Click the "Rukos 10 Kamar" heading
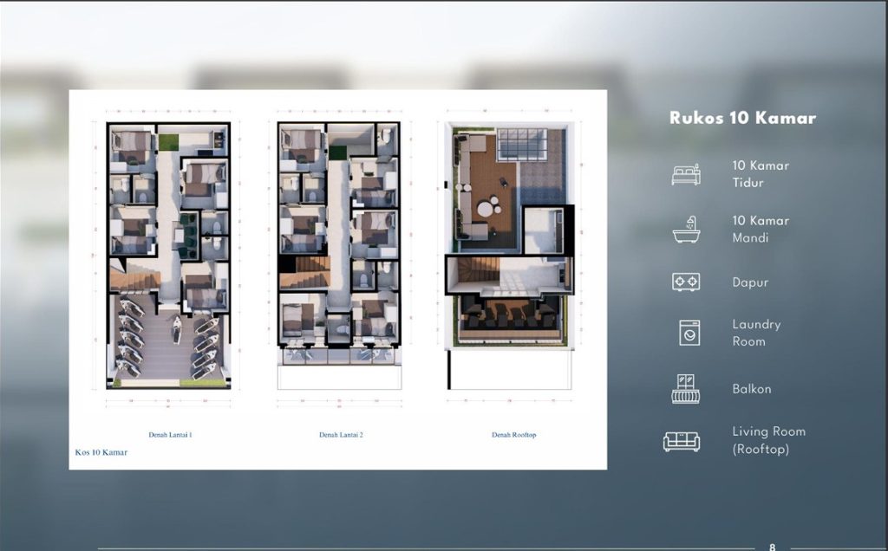The width and height of the screenshot is (888, 551). point(742,119)
